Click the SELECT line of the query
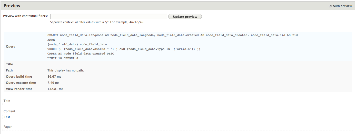Screen dimensions: 357x136 point(172,35)
